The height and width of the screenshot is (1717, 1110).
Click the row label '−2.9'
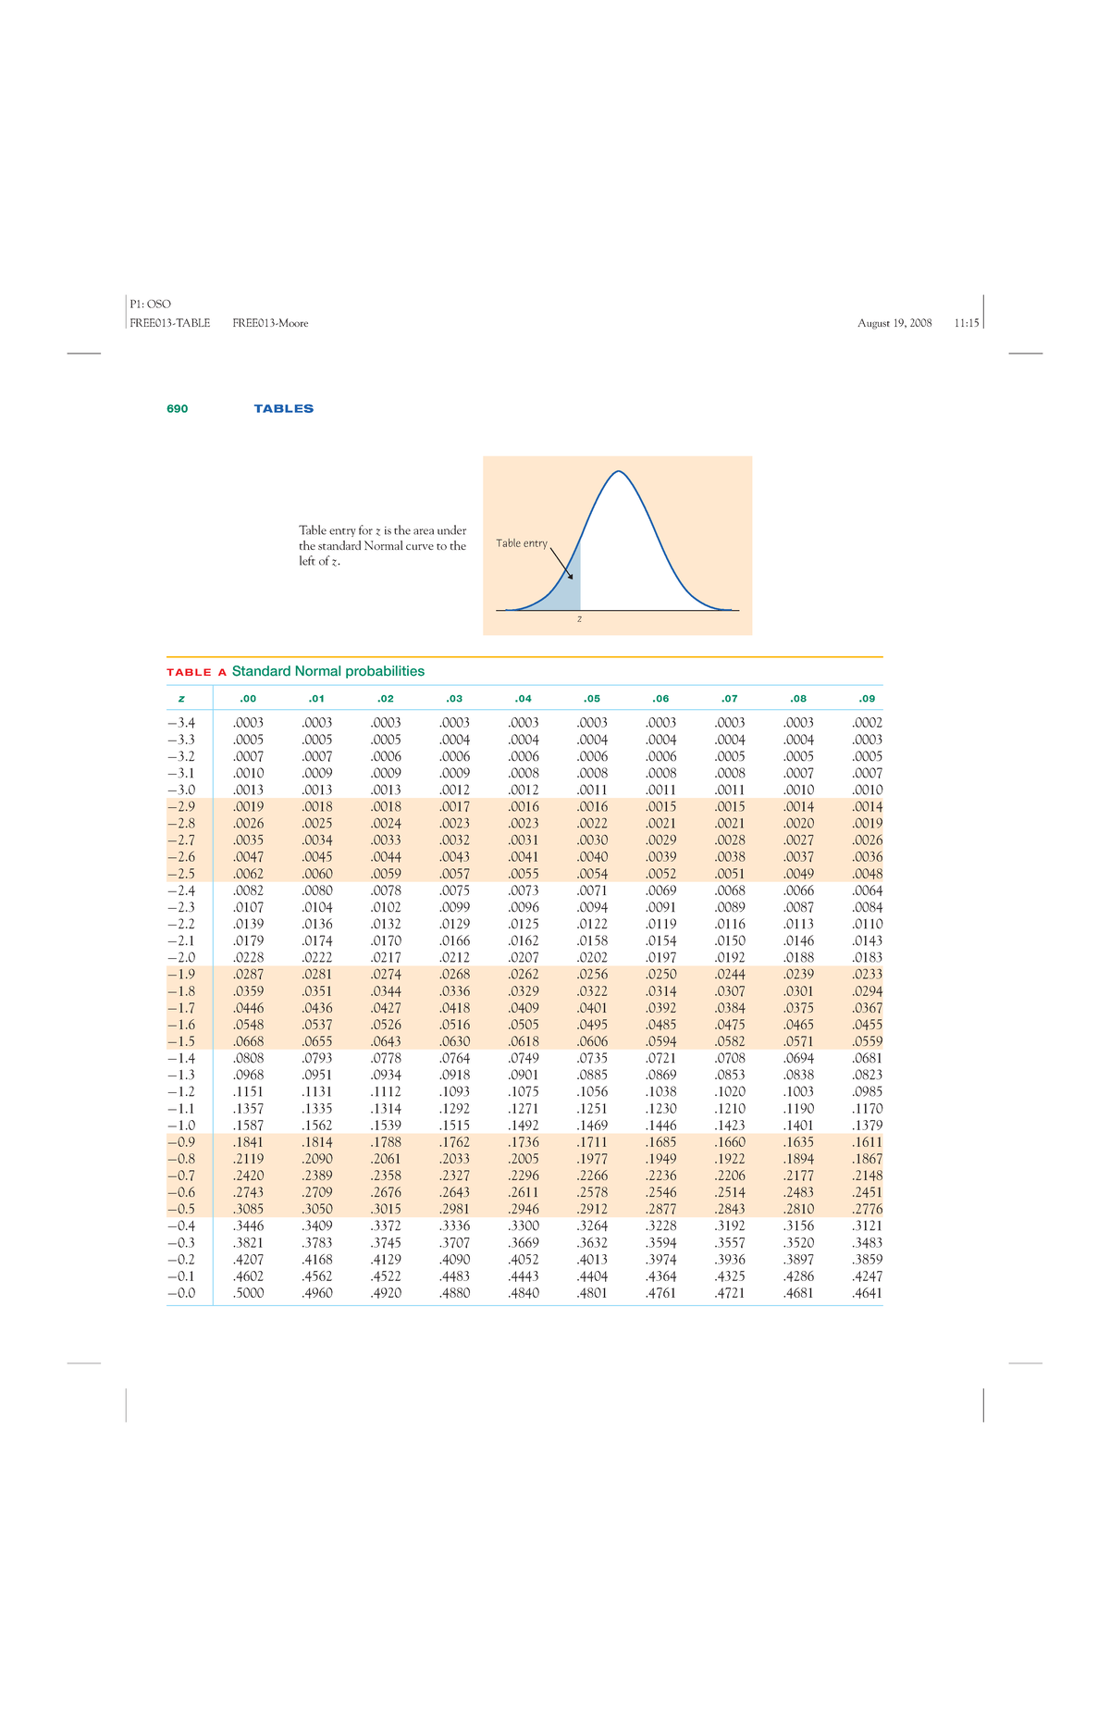tap(181, 807)
